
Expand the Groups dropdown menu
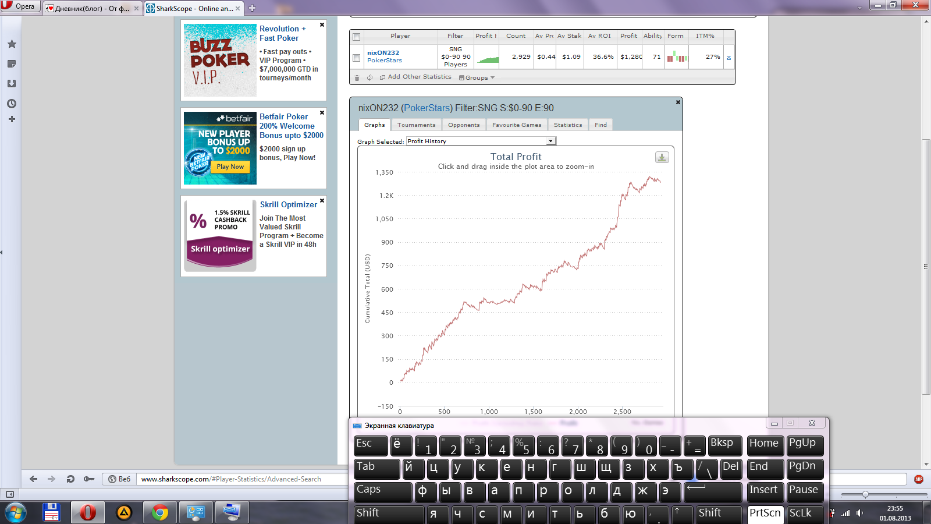click(477, 77)
